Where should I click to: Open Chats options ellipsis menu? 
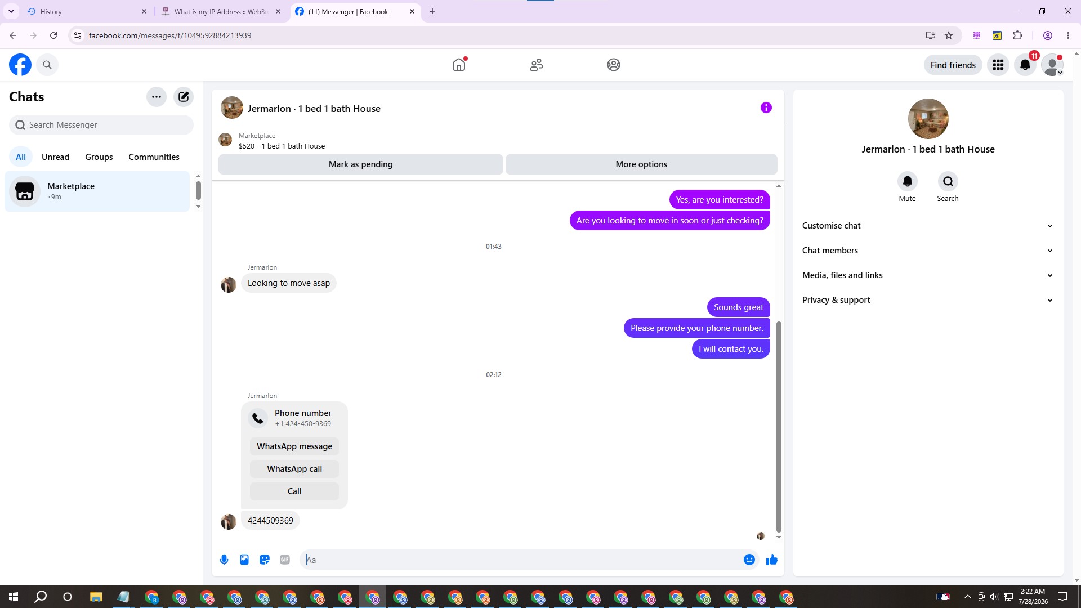click(157, 97)
